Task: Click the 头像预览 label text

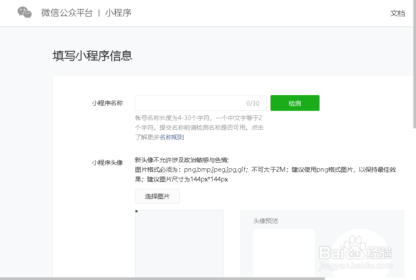Action: 266,221
